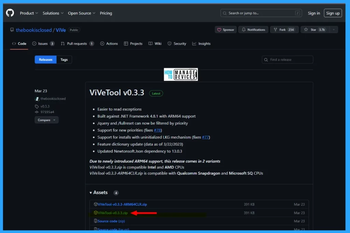Select the Releases button
Screen dimensions: 350x233
(45, 59)
